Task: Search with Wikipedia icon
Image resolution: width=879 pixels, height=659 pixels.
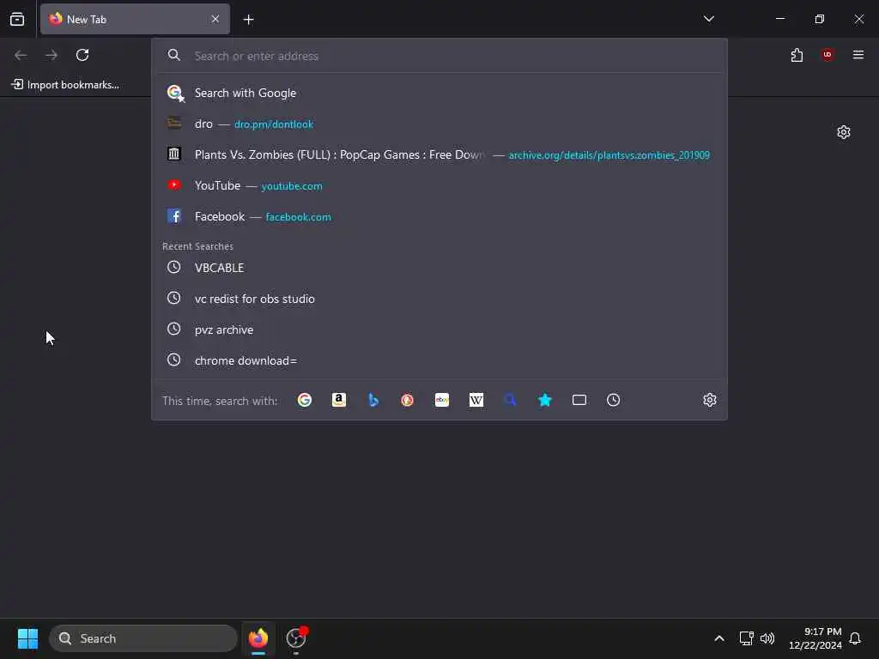Action: point(476,400)
